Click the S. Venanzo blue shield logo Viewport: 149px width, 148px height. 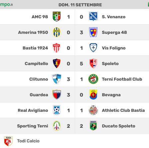(93, 17)
